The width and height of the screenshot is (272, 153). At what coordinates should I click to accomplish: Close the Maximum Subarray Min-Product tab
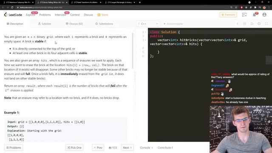point(33,3)
